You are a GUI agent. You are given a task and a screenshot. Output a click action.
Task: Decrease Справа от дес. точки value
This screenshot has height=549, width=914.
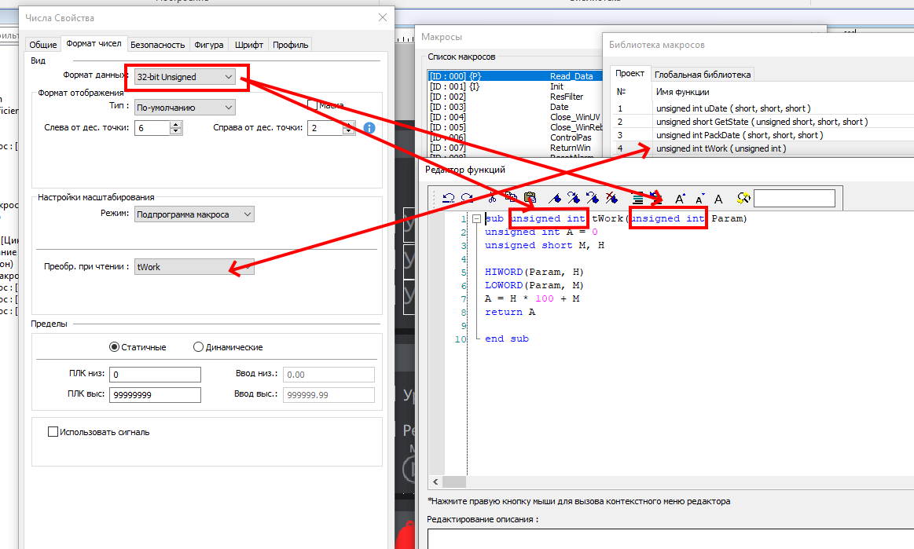pos(349,131)
